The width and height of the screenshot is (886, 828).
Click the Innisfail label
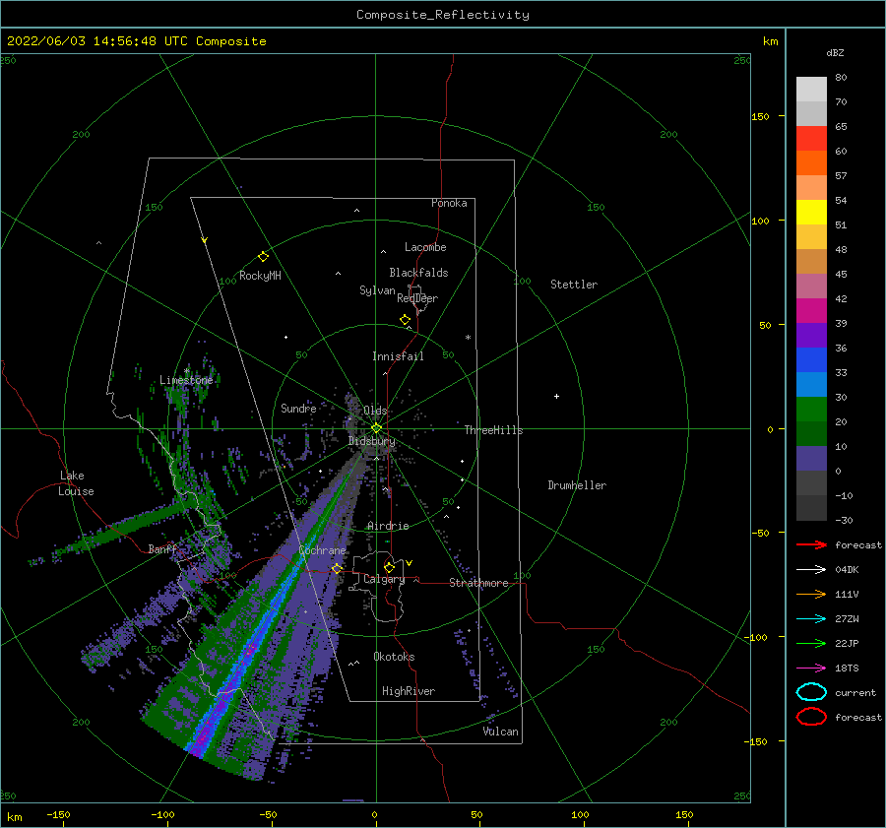pos(398,356)
